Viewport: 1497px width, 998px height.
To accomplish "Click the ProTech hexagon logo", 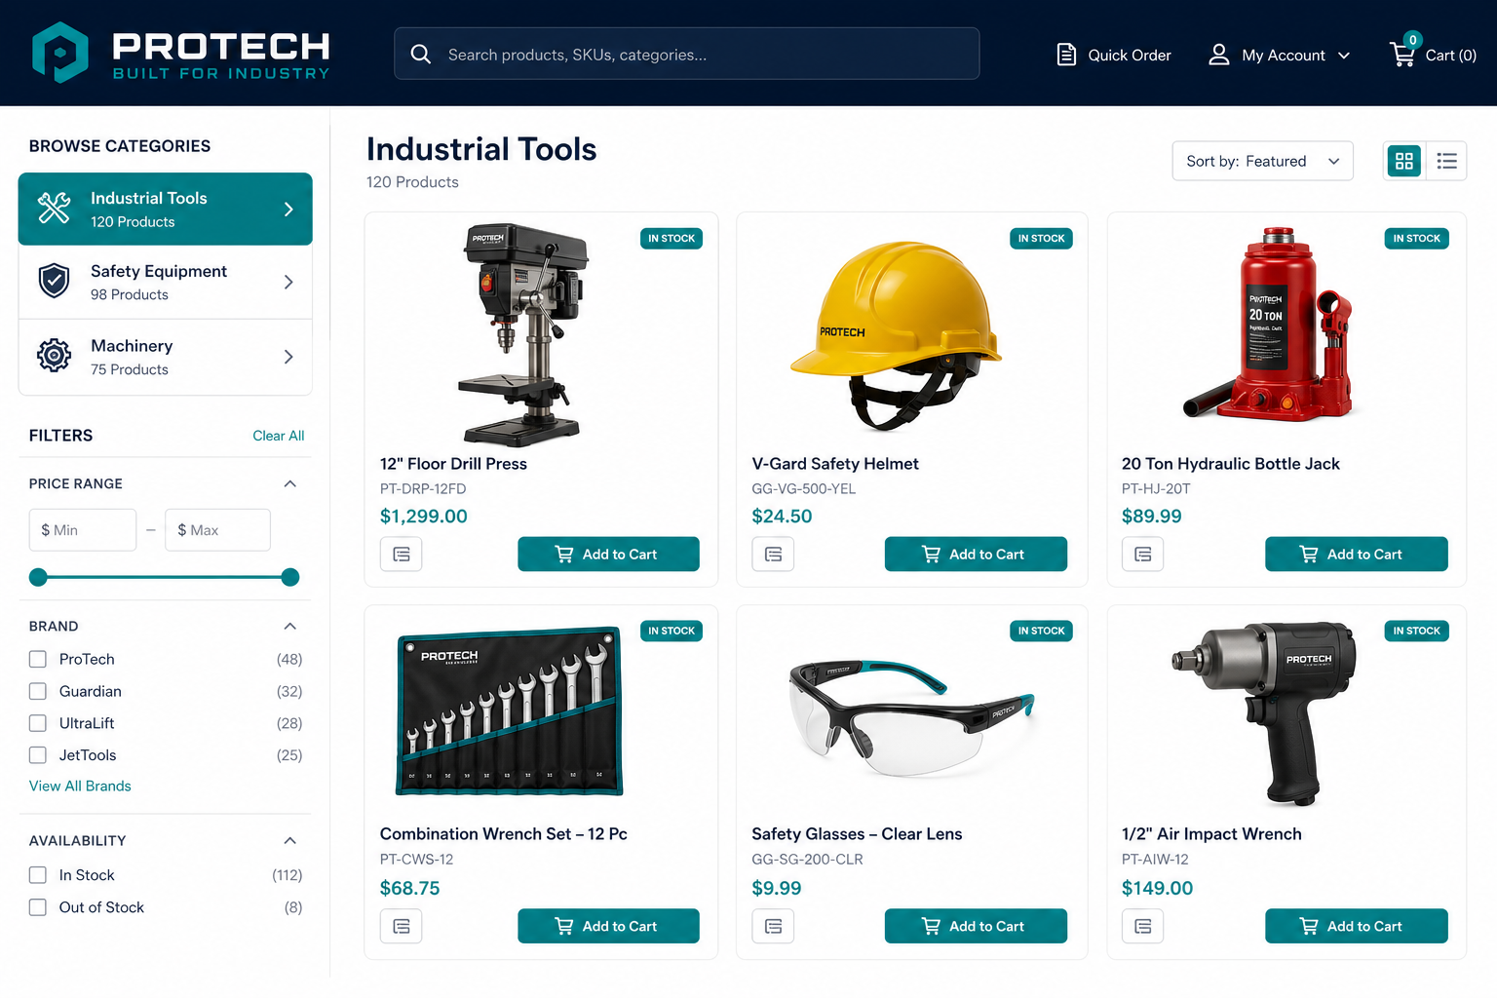I will pyautogui.click(x=60, y=53).
